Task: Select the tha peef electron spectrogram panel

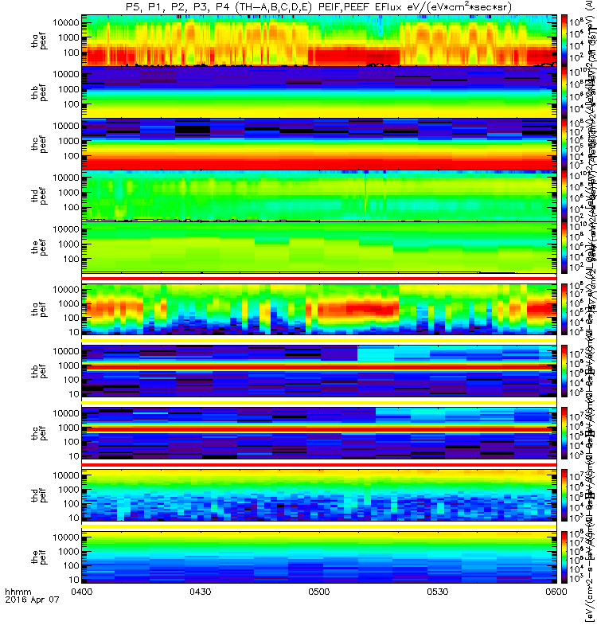Action: pos(319,41)
